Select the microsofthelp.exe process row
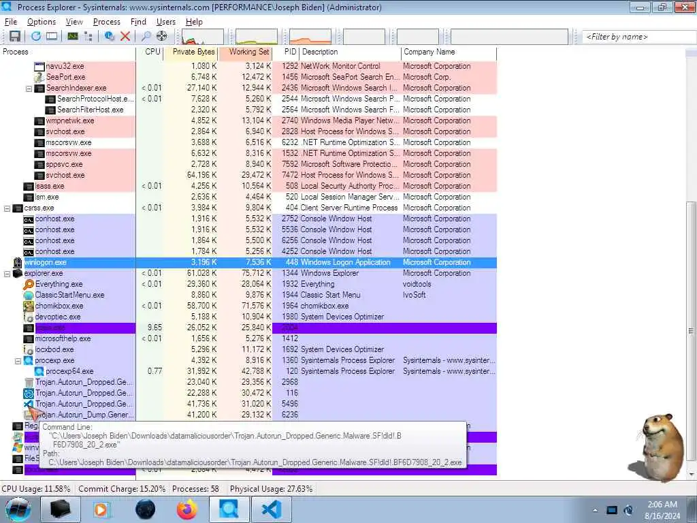697x523 pixels. coord(248,339)
